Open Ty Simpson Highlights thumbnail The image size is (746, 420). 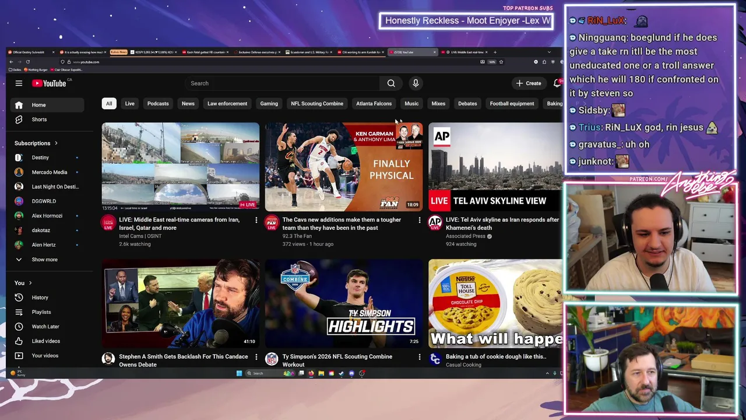click(344, 303)
